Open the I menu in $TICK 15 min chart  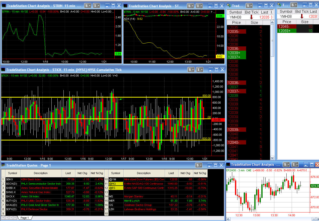pos(200,69)
